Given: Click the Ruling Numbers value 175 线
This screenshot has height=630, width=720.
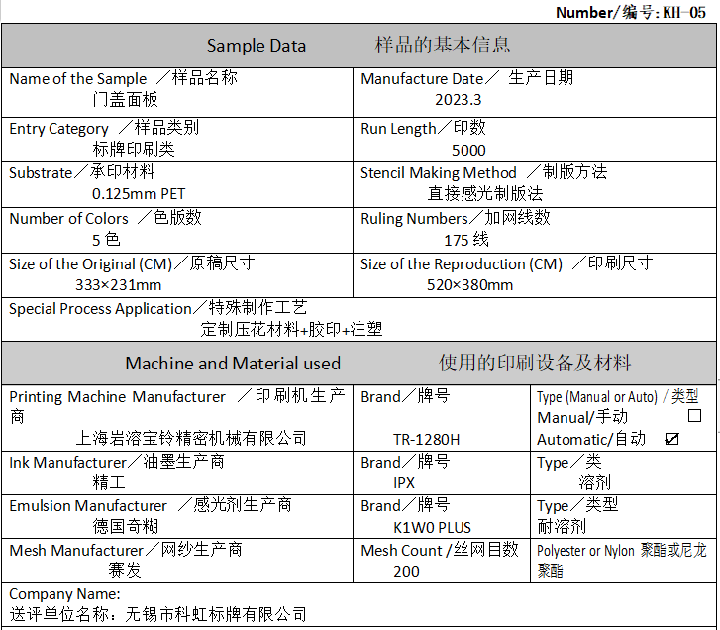Looking at the screenshot, I should click(x=466, y=240).
